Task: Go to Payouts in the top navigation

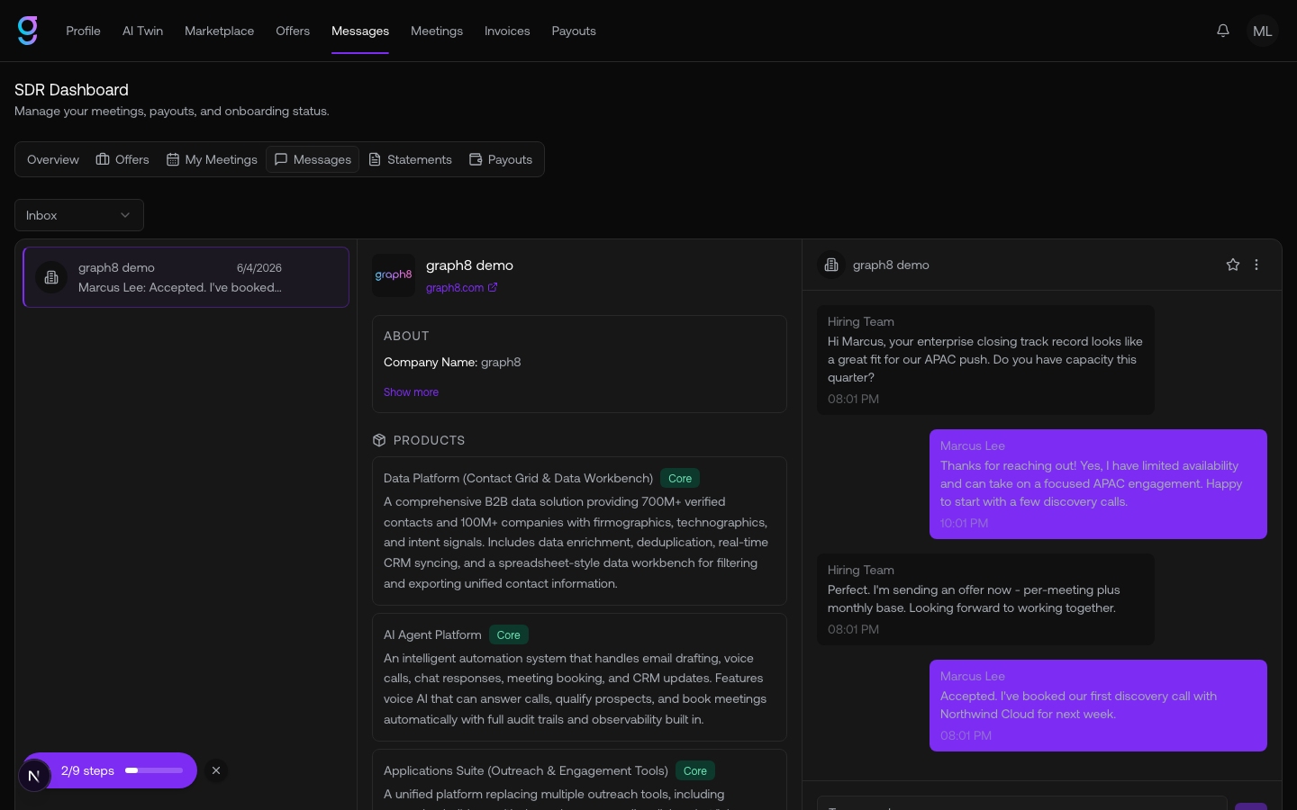Action: tap(574, 31)
